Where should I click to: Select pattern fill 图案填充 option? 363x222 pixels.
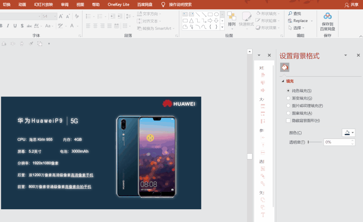coord(299,113)
